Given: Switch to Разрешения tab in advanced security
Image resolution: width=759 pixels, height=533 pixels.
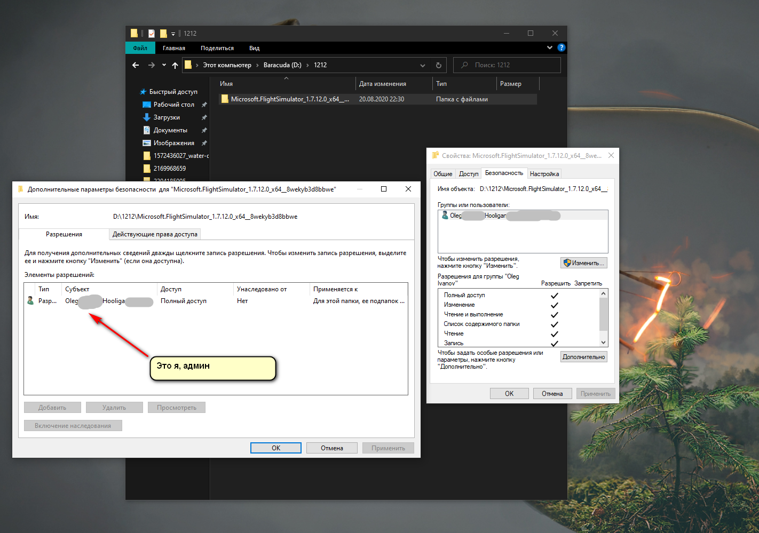Looking at the screenshot, I should tap(64, 234).
